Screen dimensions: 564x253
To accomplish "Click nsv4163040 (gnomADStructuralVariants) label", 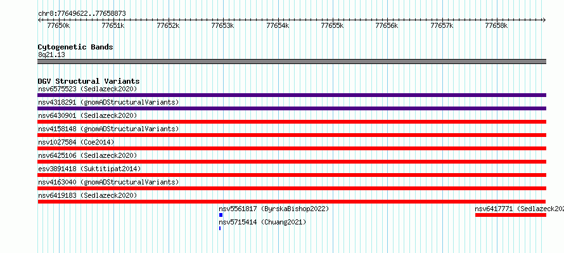I will tap(108, 182).
